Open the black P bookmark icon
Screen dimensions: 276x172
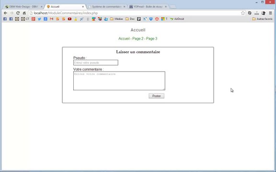[x=139, y=19]
